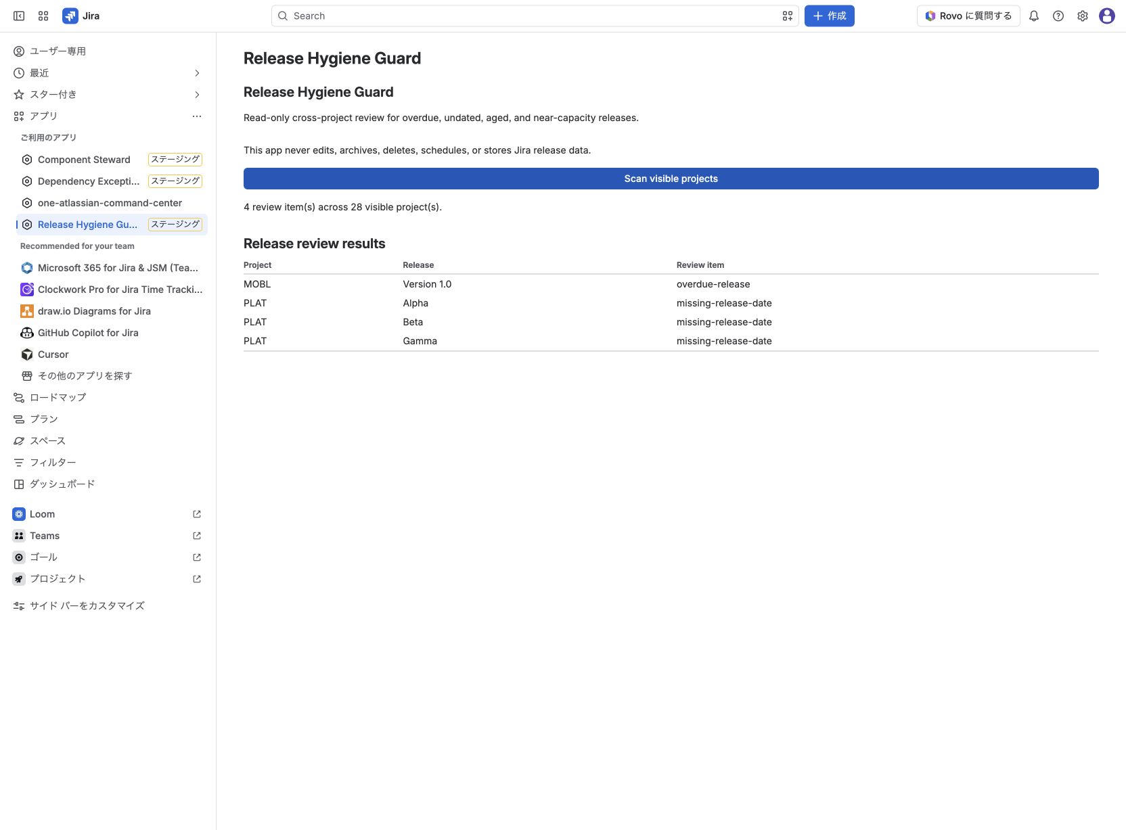Click the draw.io Diagrams icon
The width and height of the screenshot is (1126, 830).
coord(27,311)
